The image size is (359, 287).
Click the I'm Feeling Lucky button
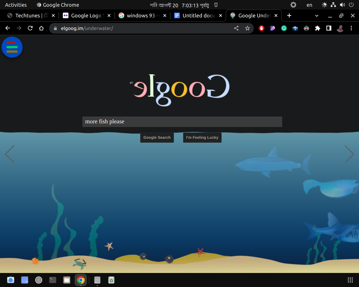coord(202,137)
